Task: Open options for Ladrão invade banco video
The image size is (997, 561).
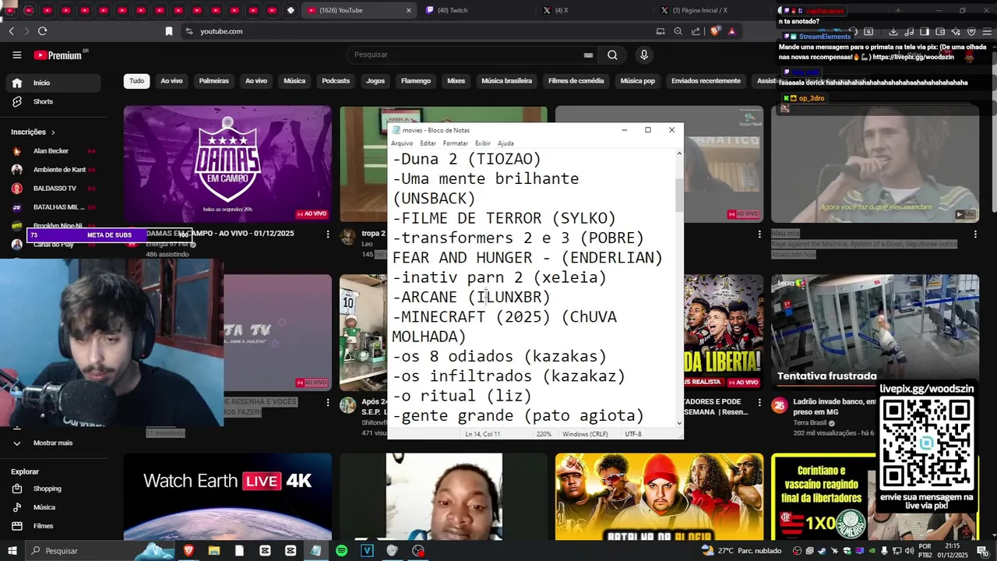Action: (975, 403)
